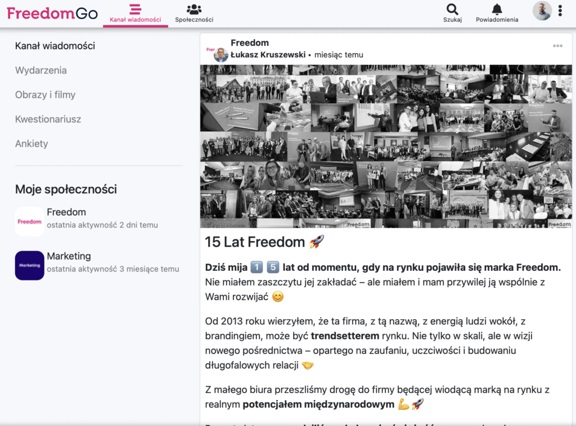Click the pink Freedom community icon
The width and height of the screenshot is (576, 426).
pyautogui.click(x=29, y=221)
